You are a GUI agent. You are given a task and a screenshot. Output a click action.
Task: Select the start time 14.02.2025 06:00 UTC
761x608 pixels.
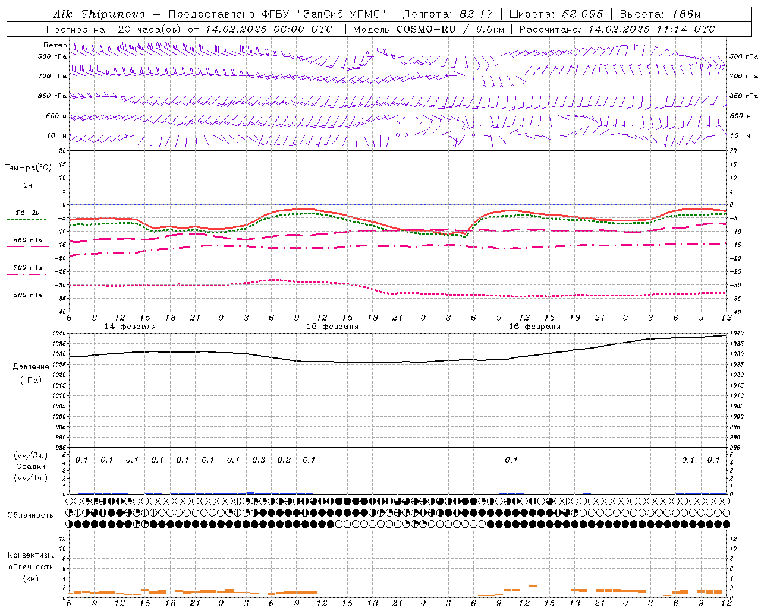(x=269, y=29)
